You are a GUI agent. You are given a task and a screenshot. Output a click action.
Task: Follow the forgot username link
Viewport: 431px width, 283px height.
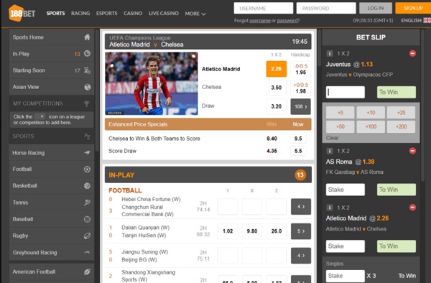[260, 21]
